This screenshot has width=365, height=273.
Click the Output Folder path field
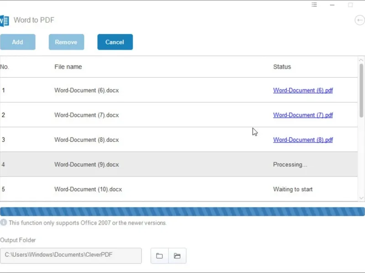(71, 255)
